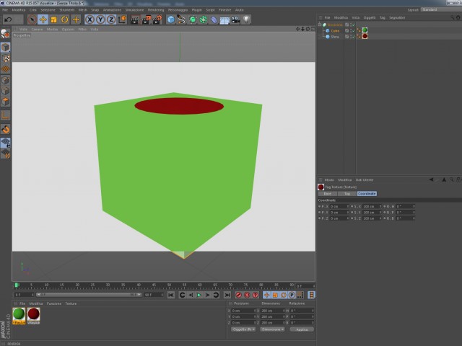The height and width of the screenshot is (346, 462).
Task: Toggle Sfera layer visibility box
Action: click(346, 37)
